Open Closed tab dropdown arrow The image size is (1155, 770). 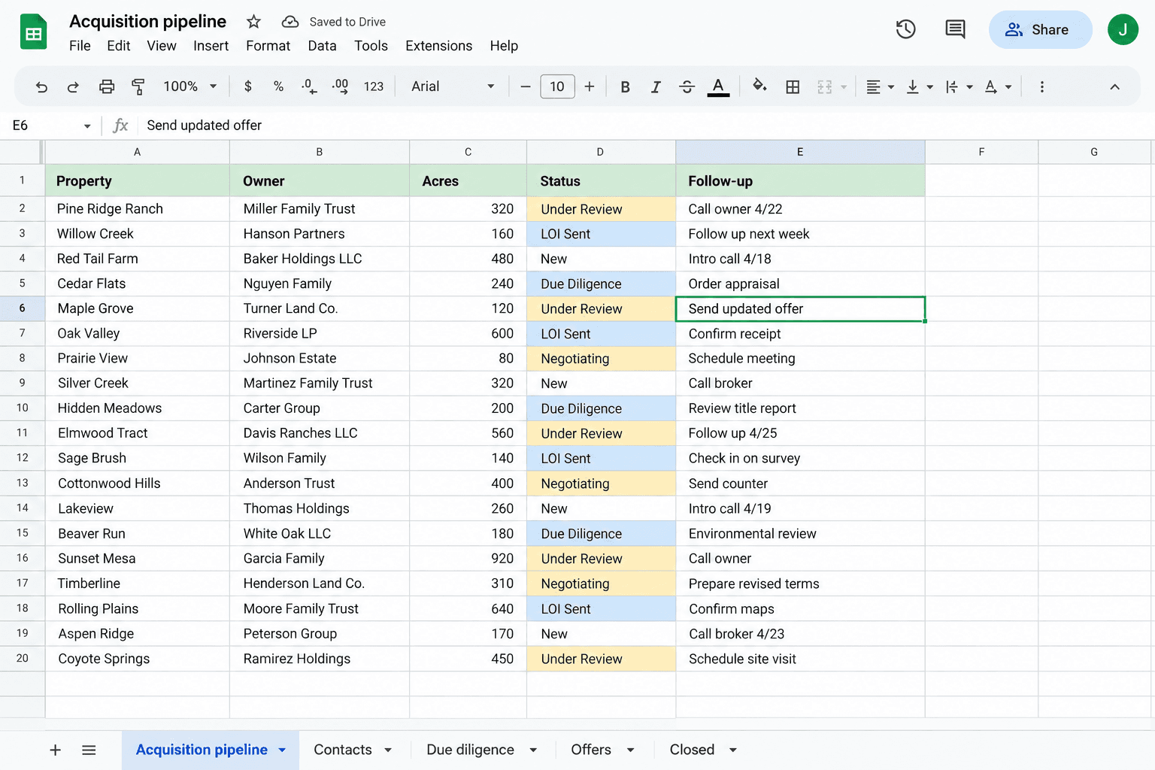[732, 750]
